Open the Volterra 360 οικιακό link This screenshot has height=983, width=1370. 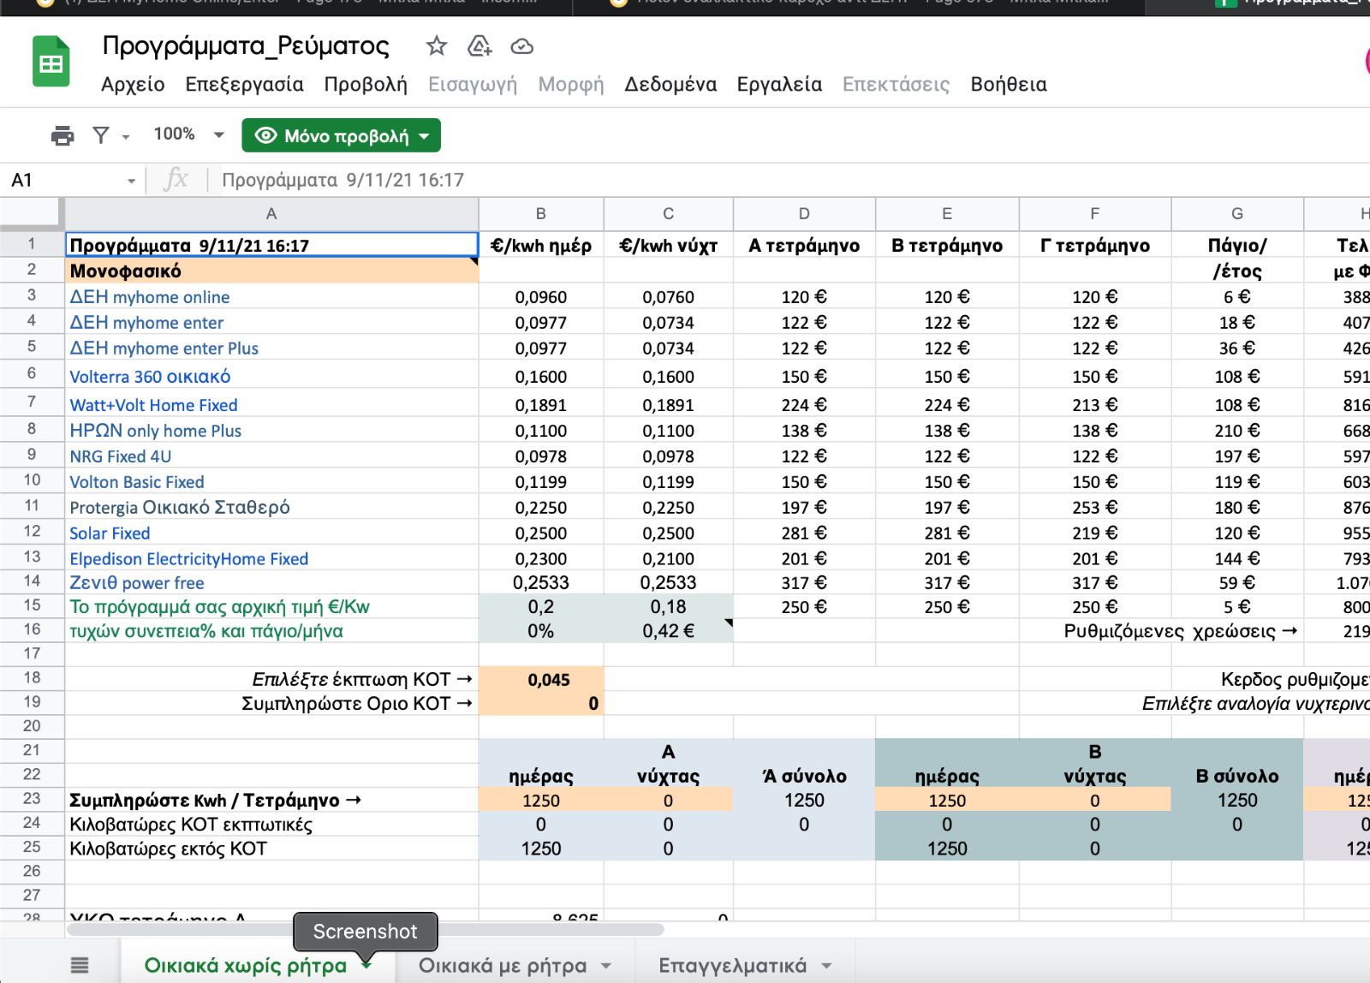pyautogui.click(x=150, y=377)
